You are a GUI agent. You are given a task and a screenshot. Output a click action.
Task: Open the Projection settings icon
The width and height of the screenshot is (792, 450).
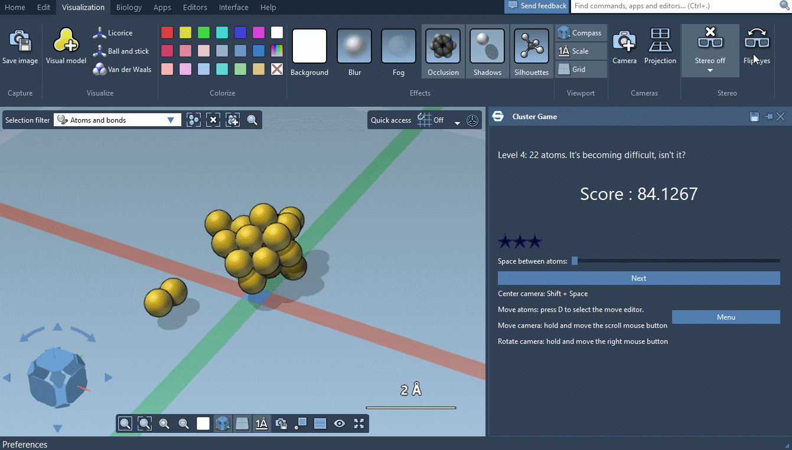tap(660, 41)
